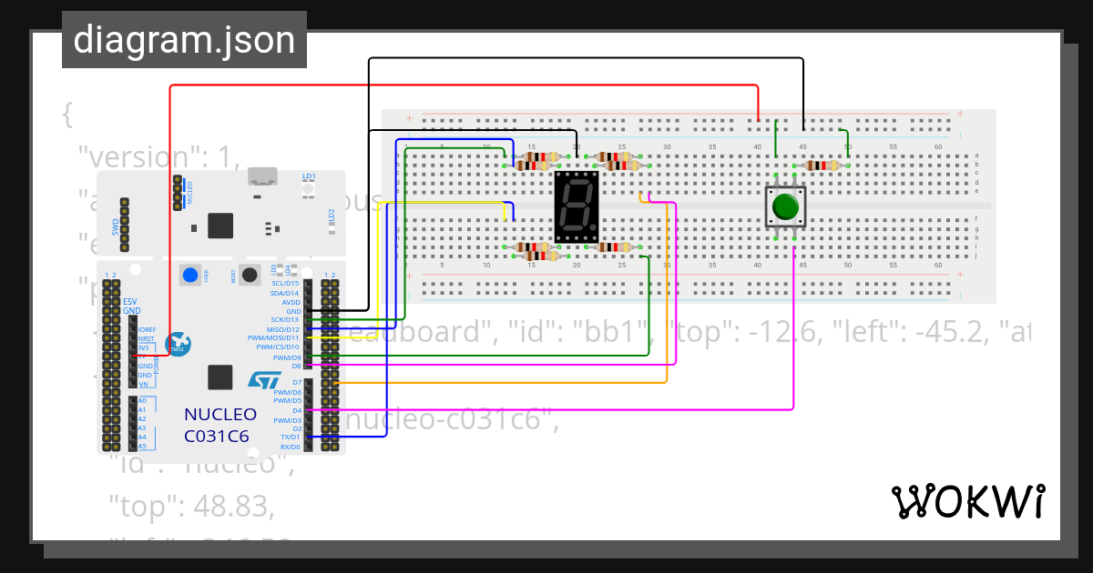This screenshot has width=1093, height=573.
Task: Click the diagram.json title tab
Action: click(184, 39)
